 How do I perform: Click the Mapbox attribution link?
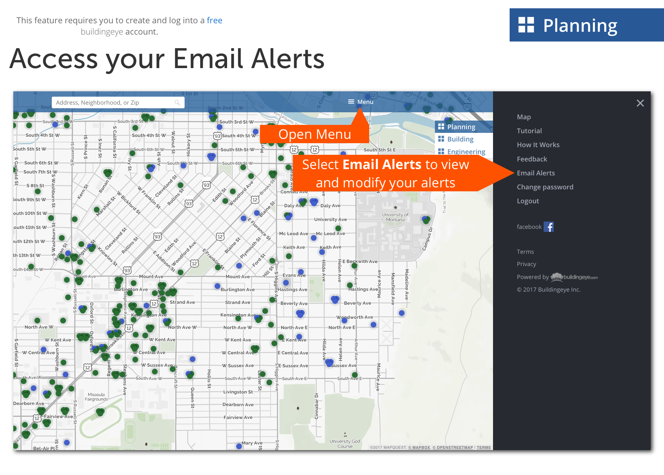pyautogui.click(x=419, y=447)
